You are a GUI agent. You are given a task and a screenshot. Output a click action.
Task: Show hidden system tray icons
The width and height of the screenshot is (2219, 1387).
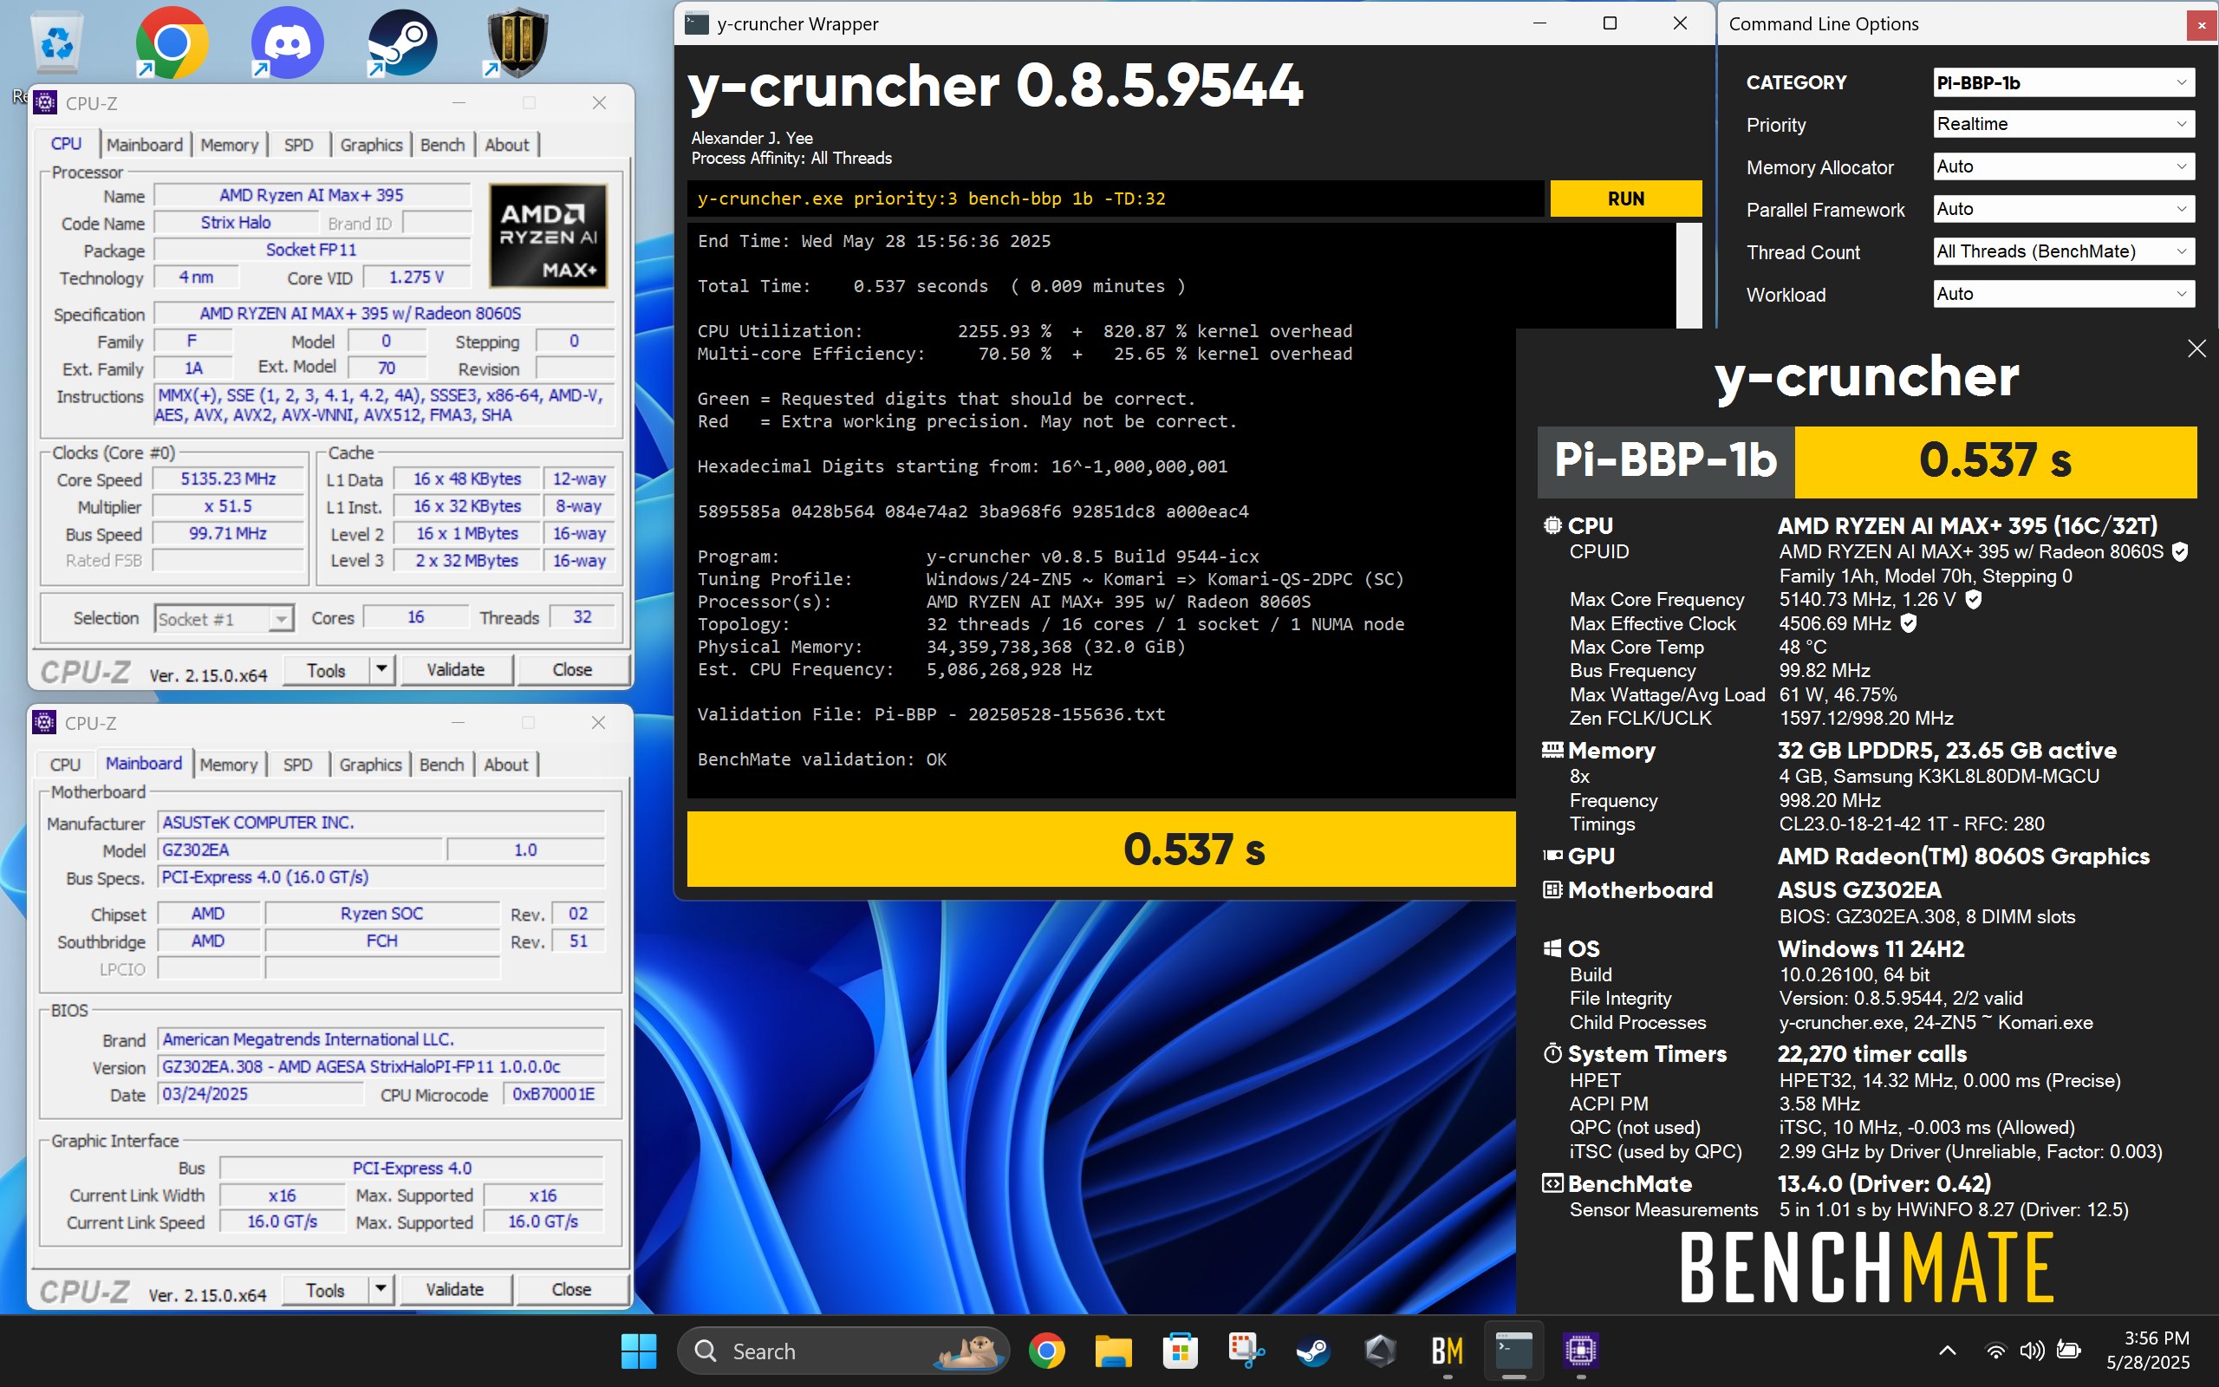point(1948,1351)
